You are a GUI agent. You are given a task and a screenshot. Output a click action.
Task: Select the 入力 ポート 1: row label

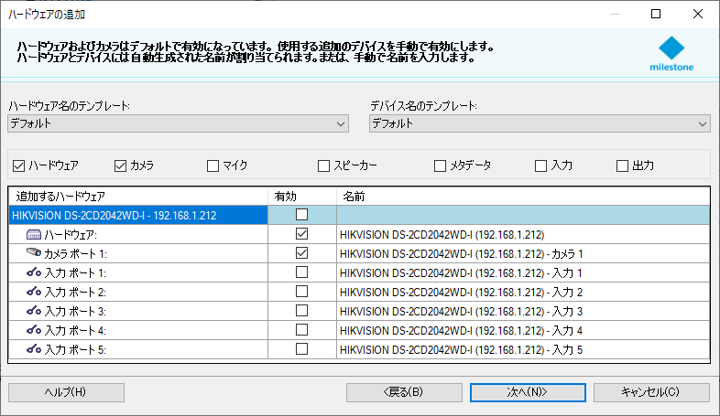pyautogui.click(x=75, y=273)
